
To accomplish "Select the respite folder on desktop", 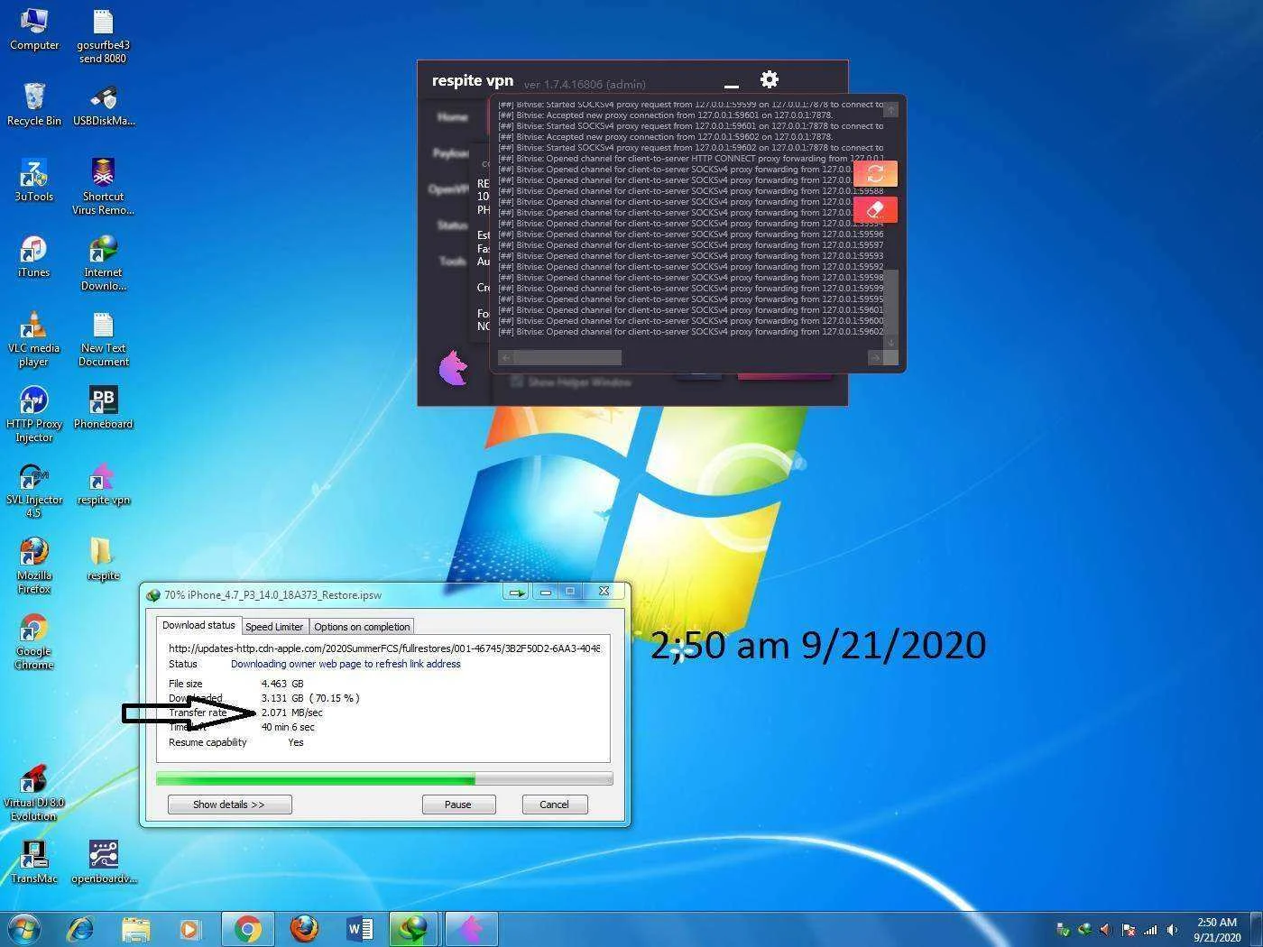I will [103, 559].
